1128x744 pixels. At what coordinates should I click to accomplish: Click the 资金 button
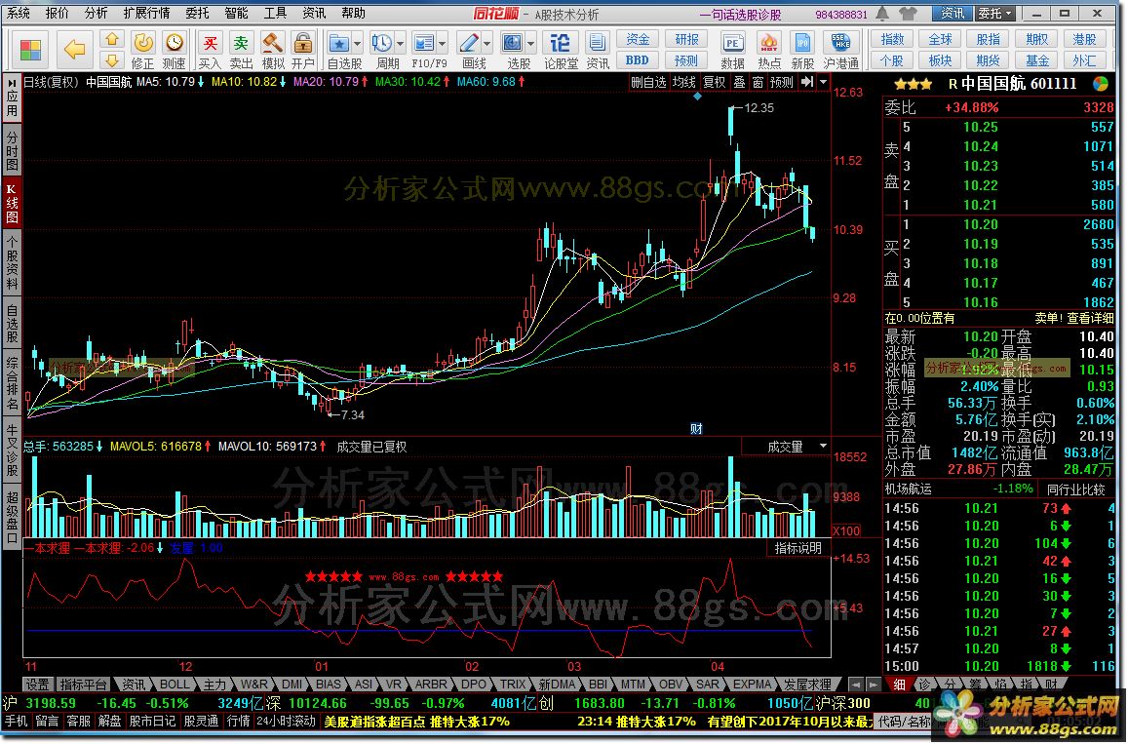tap(638, 40)
